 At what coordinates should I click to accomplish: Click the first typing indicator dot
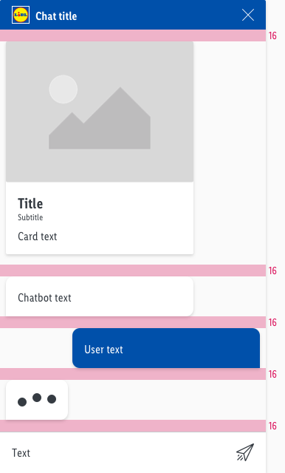point(22,402)
